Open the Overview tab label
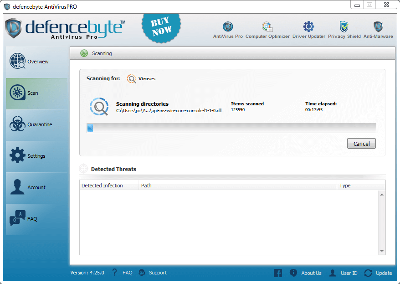400x284 pixels. (x=38, y=62)
